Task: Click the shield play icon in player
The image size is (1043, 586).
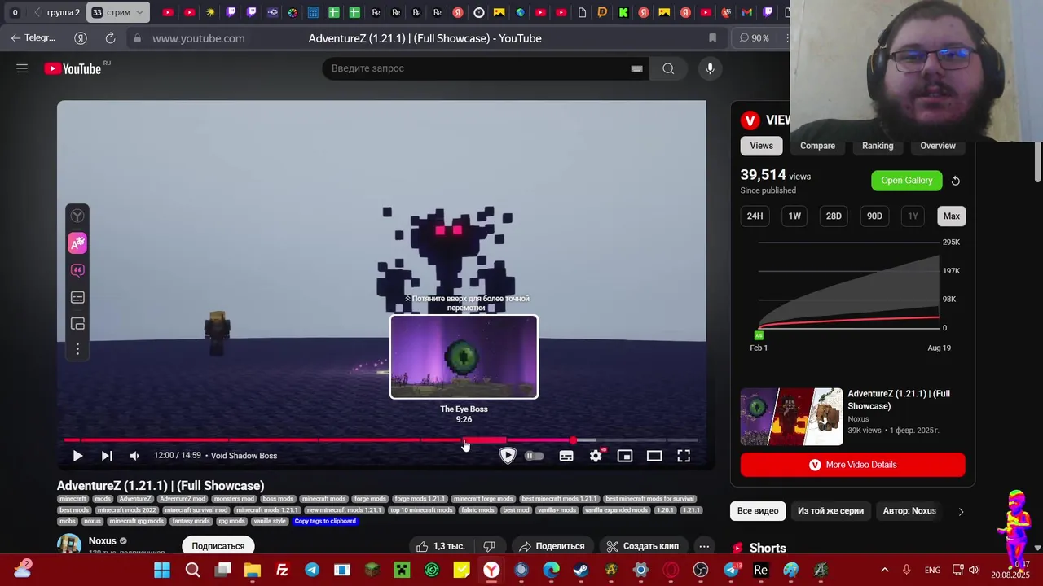Action: tap(508, 456)
